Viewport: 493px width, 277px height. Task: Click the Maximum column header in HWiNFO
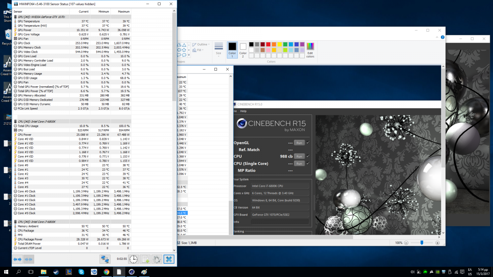tap(120, 11)
